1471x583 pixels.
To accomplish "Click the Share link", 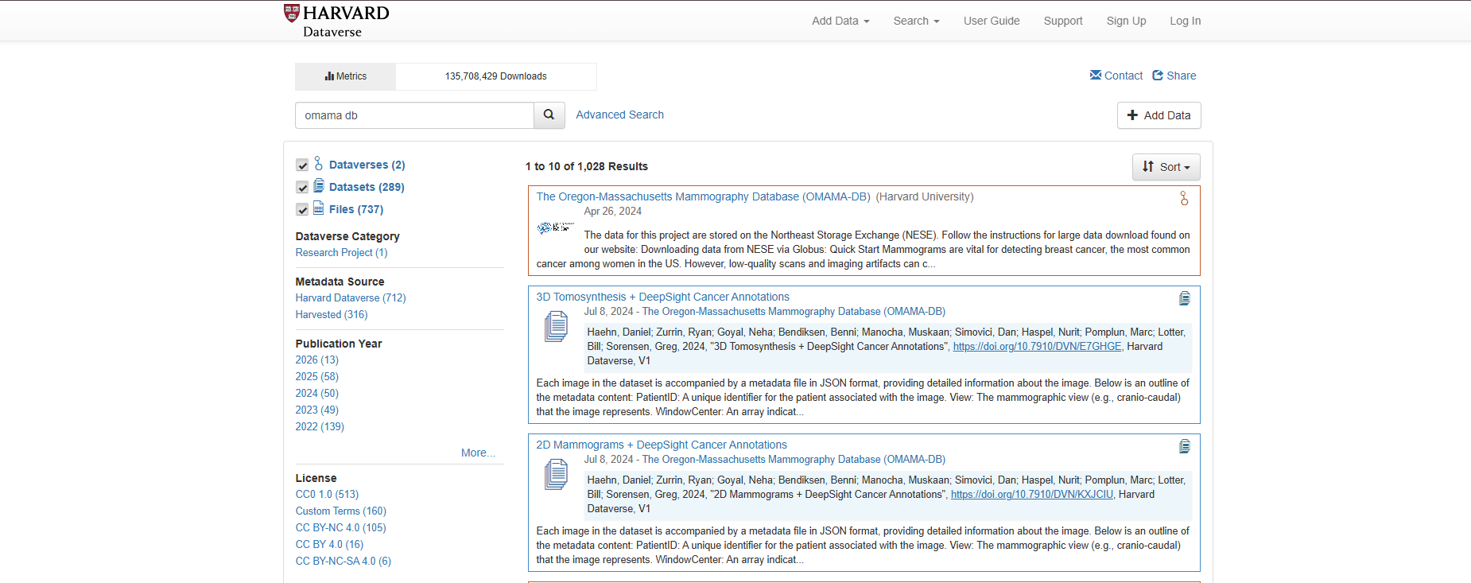I will point(1181,76).
